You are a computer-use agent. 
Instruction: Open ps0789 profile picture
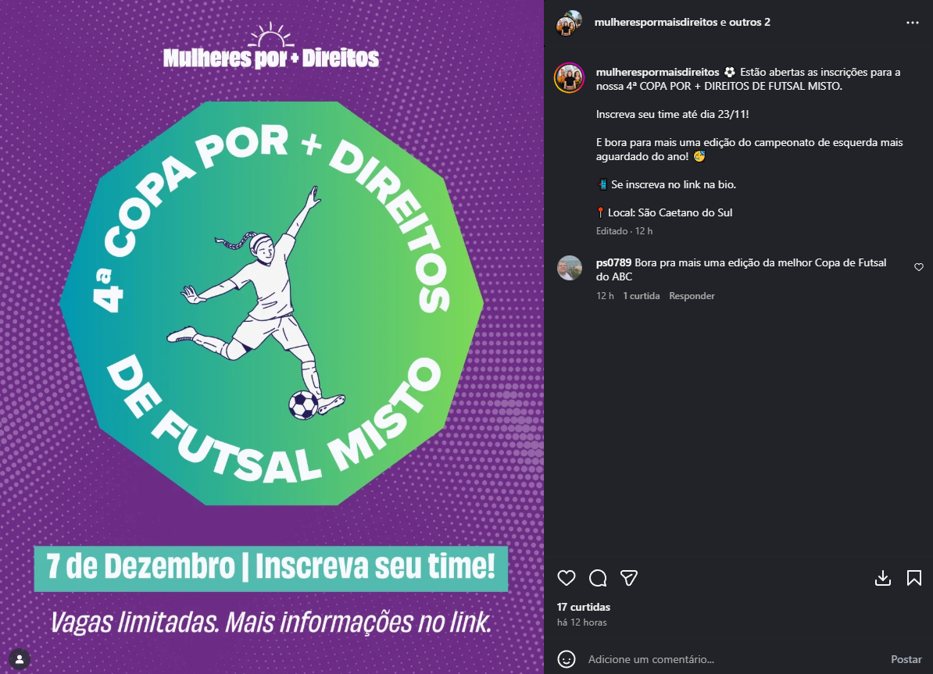point(570,269)
